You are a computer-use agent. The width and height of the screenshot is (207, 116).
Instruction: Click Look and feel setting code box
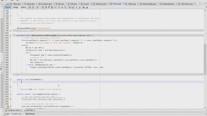pyautogui.click(x=43, y=99)
